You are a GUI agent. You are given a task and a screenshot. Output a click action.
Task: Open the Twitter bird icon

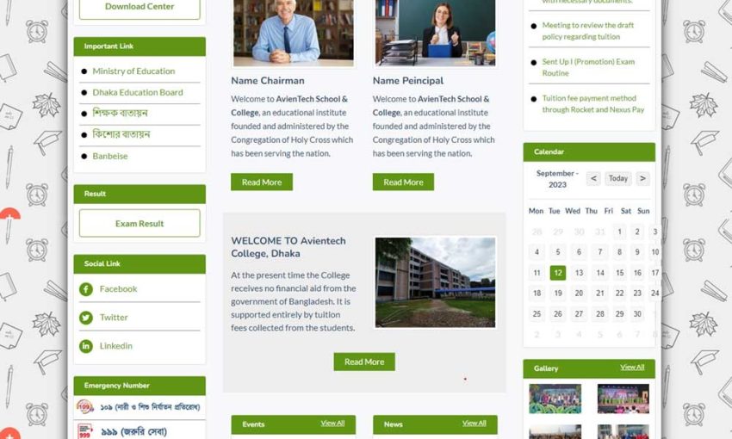pyautogui.click(x=86, y=318)
